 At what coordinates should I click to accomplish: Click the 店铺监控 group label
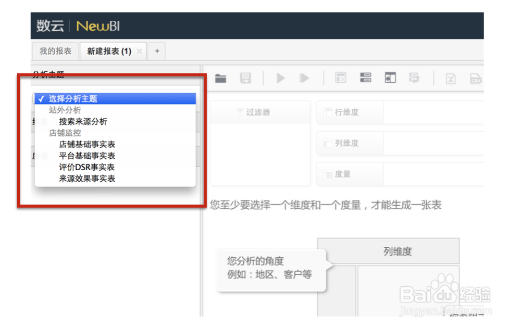65,133
